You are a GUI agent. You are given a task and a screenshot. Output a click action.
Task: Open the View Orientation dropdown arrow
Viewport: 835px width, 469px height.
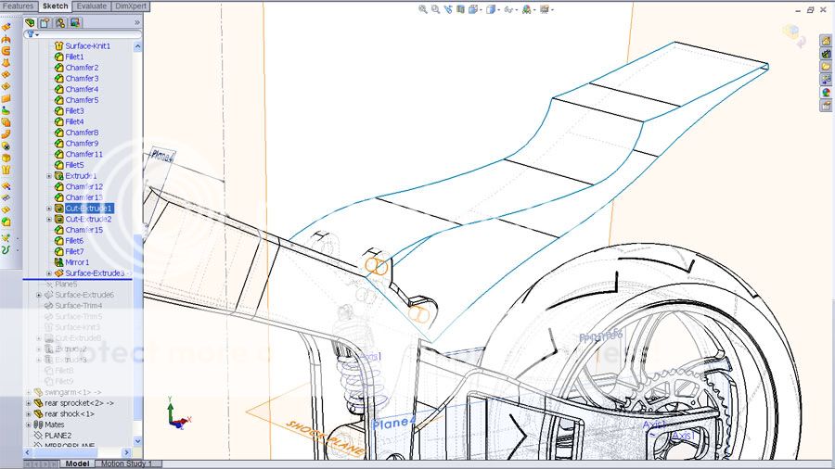[481, 9]
